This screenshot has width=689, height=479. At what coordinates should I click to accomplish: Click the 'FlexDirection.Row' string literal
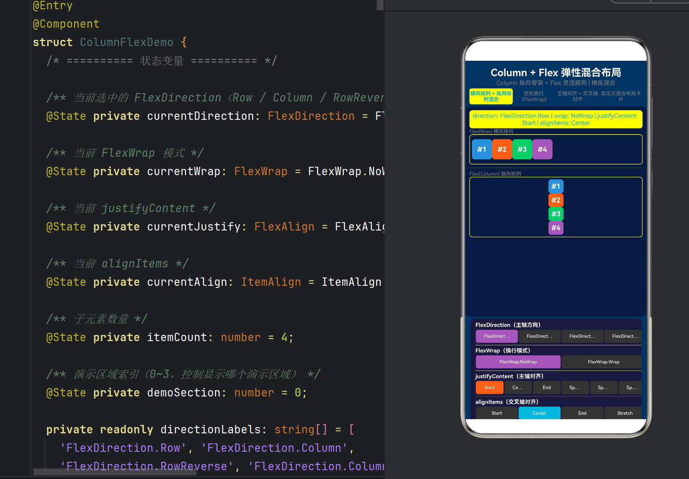pos(123,448)
